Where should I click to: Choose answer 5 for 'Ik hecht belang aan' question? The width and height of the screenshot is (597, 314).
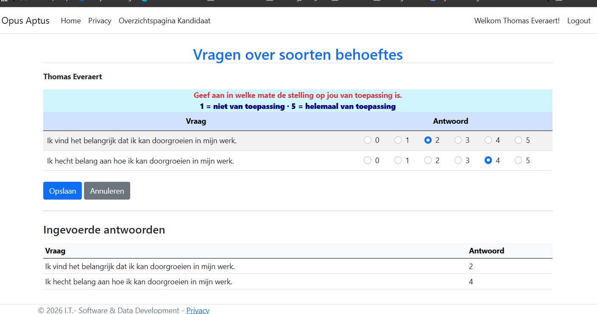pos(518,160)
